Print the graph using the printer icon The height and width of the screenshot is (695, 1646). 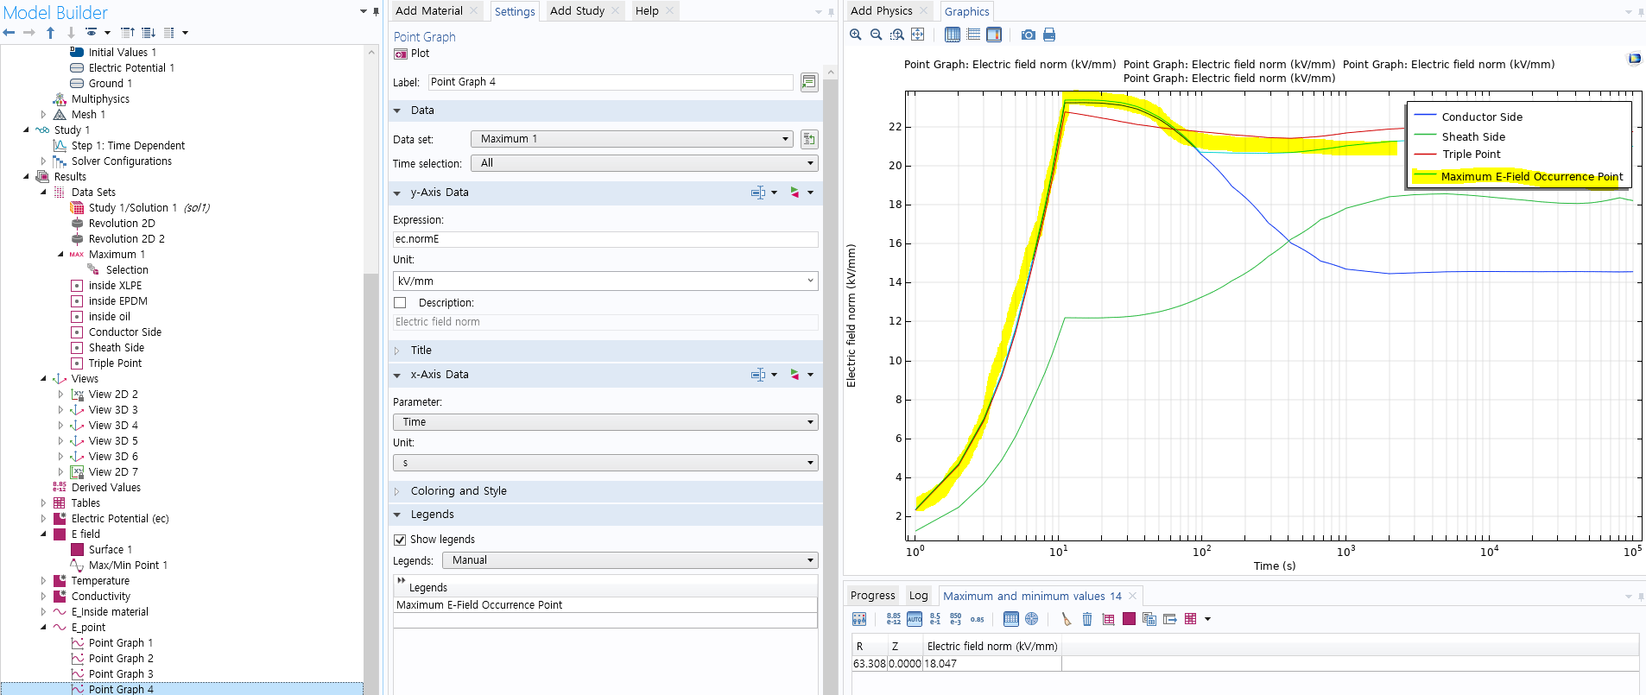click(1049, 35)
